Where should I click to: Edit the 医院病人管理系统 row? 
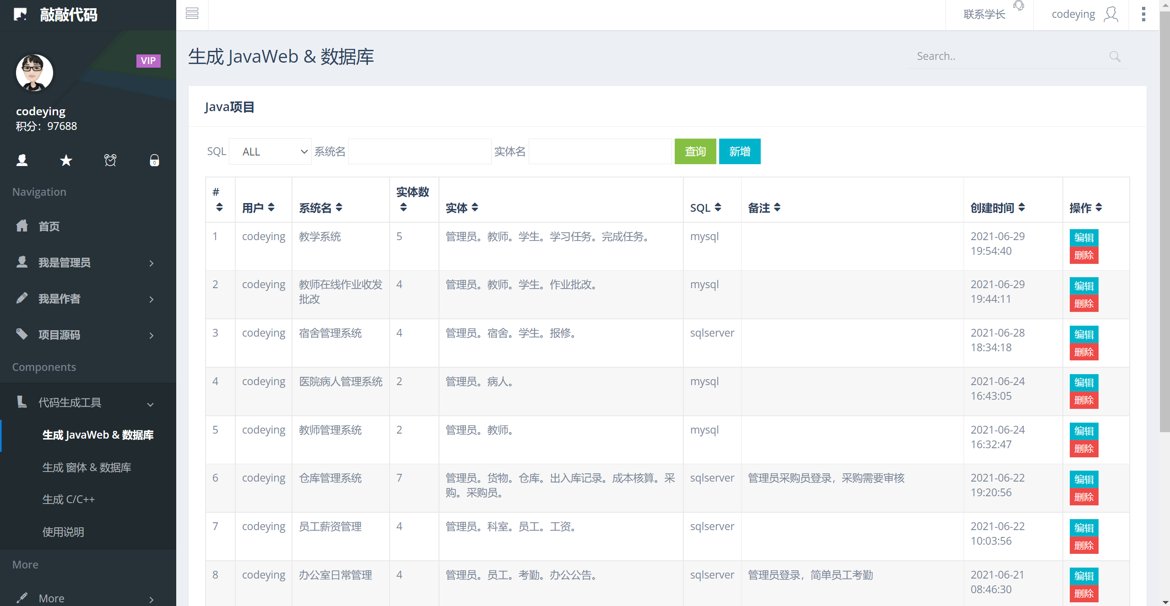1084,382
